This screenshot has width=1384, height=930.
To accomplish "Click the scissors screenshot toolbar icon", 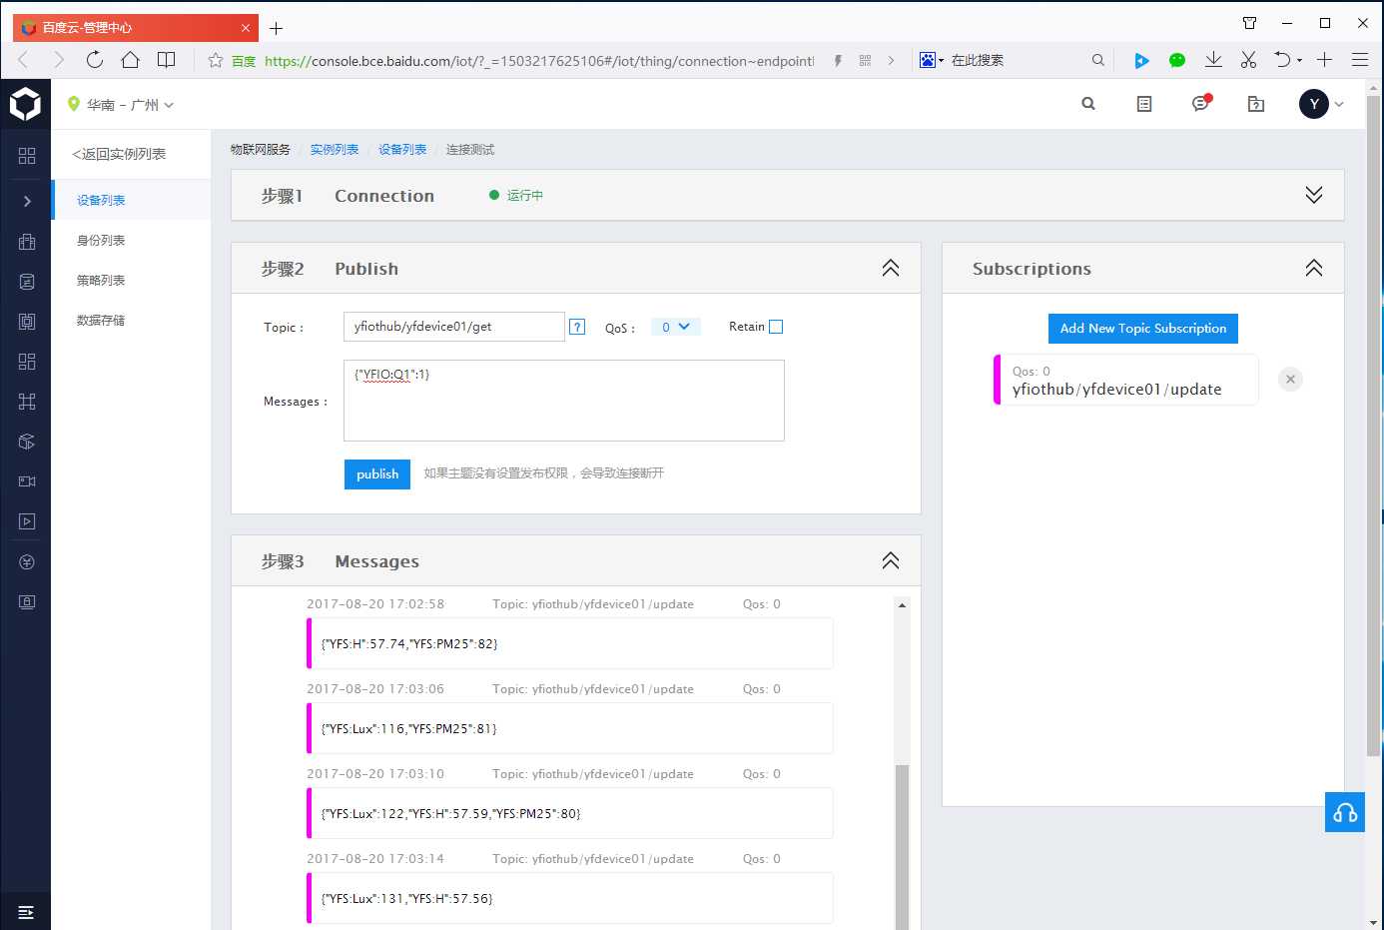I will pos(1248,60).
